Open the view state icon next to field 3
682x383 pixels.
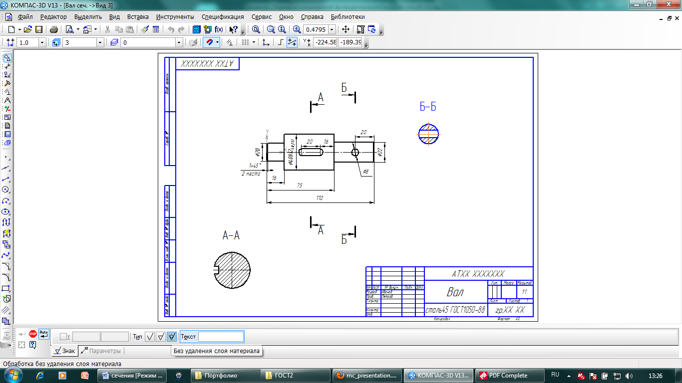56,42
